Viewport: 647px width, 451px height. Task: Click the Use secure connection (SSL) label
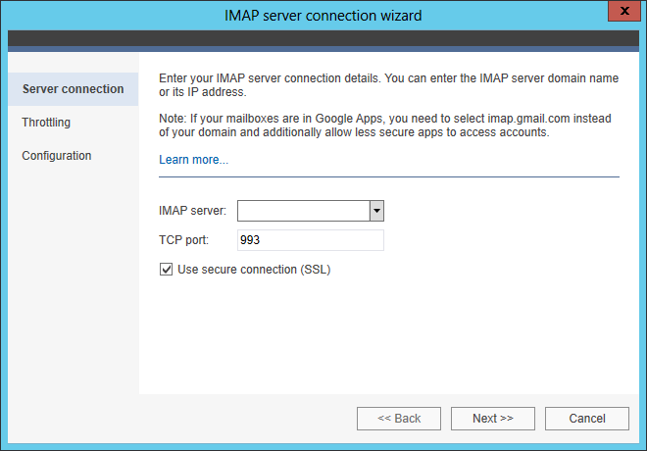pos(254,270)
